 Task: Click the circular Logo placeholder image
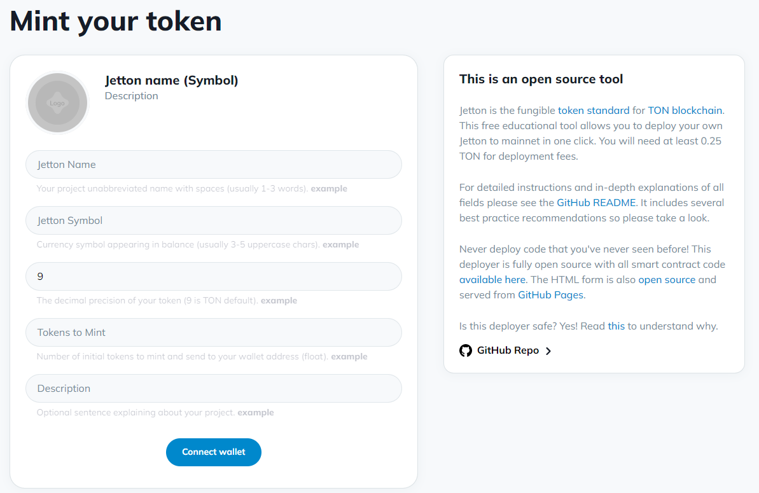click(57, 102)
